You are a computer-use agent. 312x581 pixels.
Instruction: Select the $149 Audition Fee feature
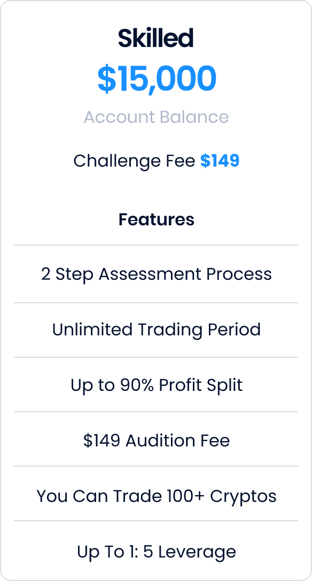156,440
